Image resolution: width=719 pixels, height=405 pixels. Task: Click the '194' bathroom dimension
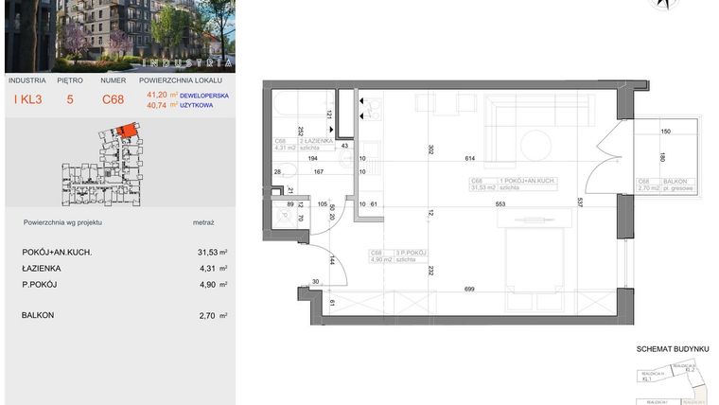coord(313,158)
